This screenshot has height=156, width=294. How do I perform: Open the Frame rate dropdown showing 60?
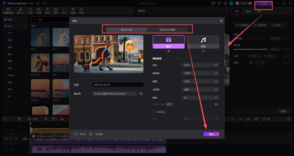pyautogui.click(x=201, y=98)
